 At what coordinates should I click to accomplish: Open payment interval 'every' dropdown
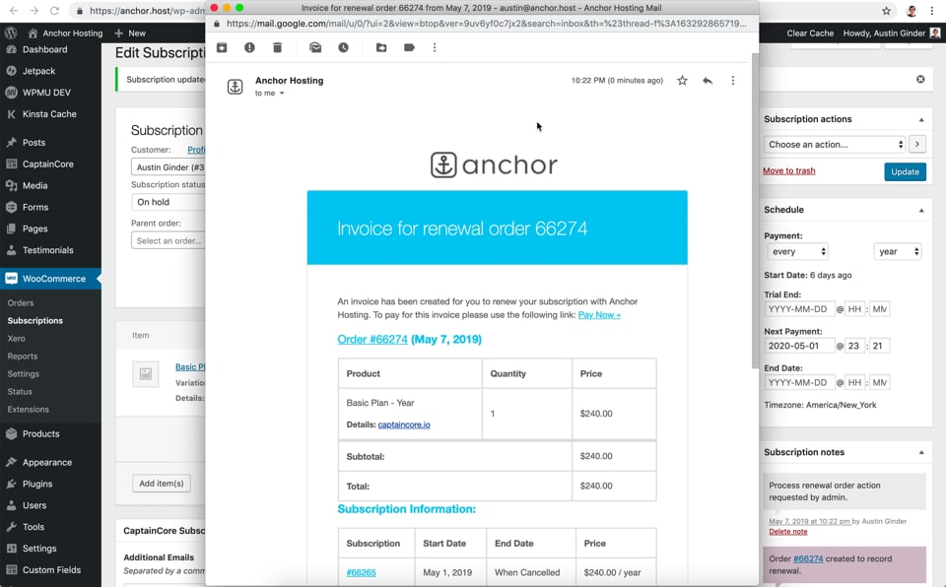[798, 251]
